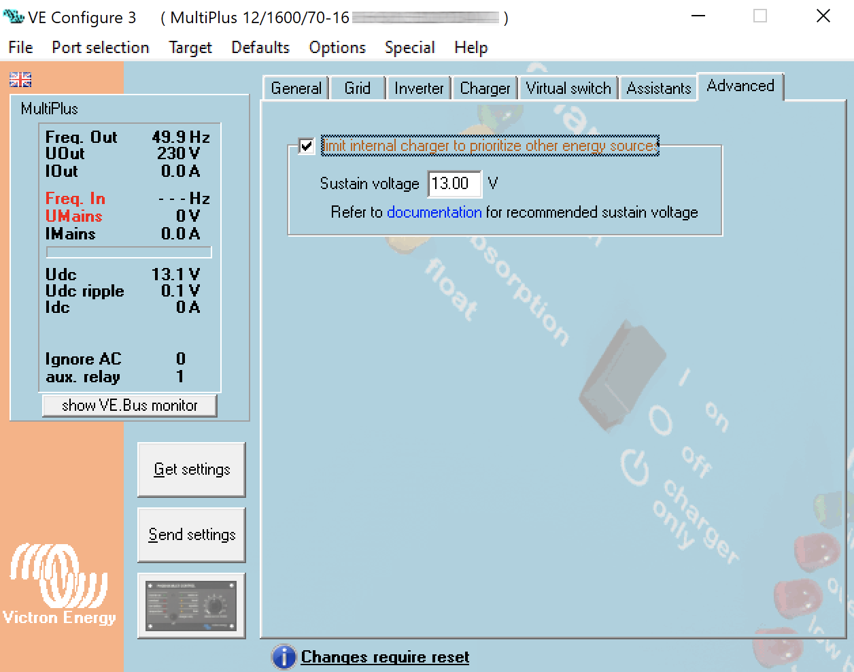Switch to the General tab
Image resolution: width=854 pixels, height=672 pixels.
tap(295, 88)
